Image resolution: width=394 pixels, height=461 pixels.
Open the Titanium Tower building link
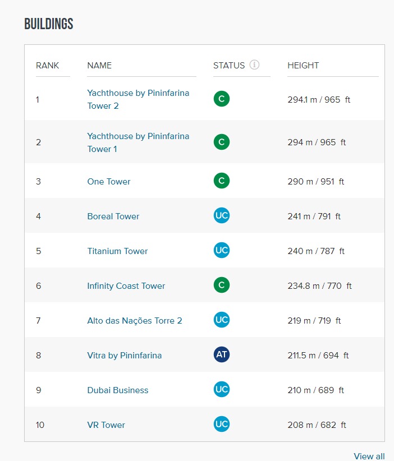click(117, 251)
